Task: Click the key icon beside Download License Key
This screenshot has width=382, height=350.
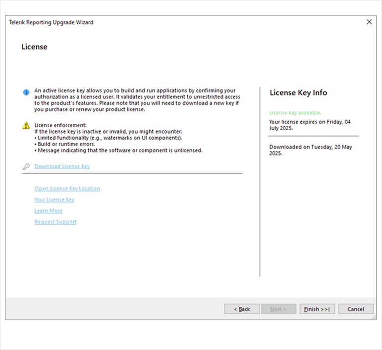Action: (26, 167)
